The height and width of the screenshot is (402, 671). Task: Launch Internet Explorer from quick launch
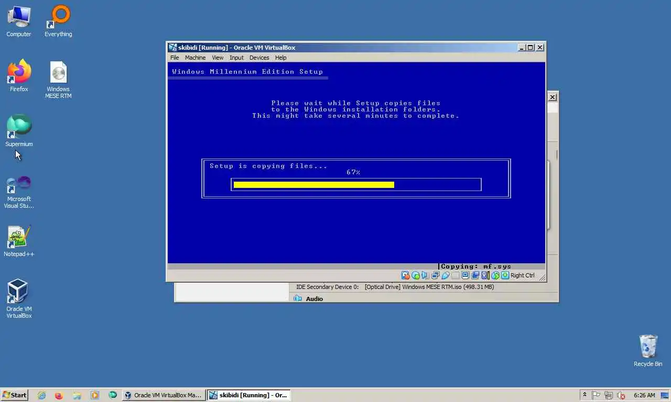pyautogui.click(x=41, y=395)
